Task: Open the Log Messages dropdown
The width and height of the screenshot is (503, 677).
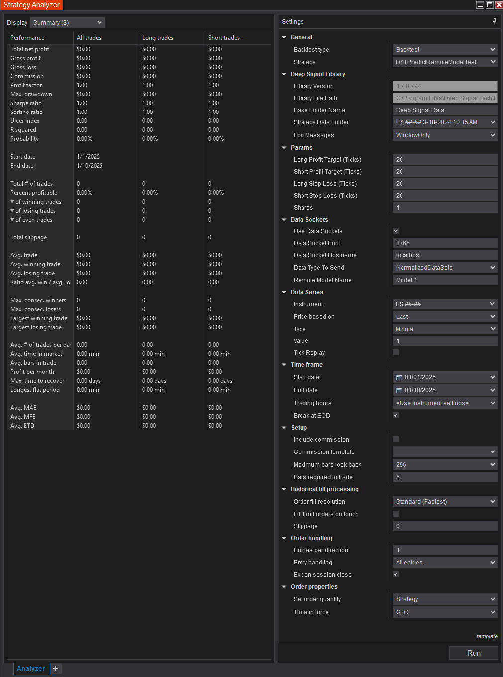Action: tap(445, 135)
